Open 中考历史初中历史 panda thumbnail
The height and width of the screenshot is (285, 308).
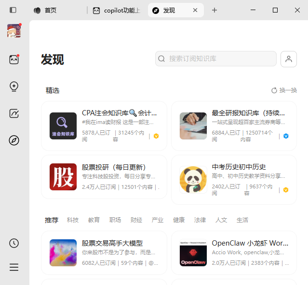click(193, 180)
